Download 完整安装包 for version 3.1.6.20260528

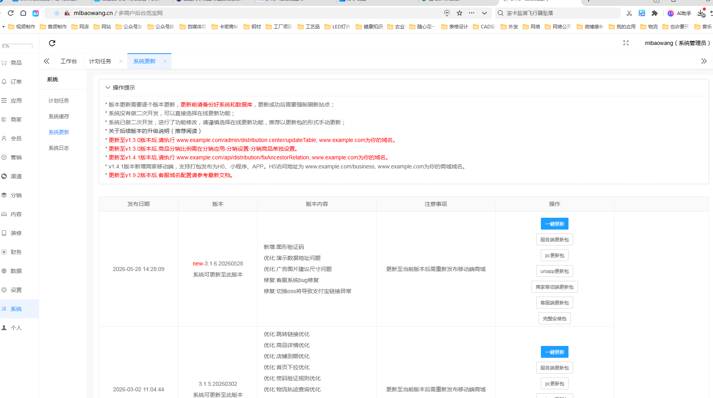(x=555, y=318)
